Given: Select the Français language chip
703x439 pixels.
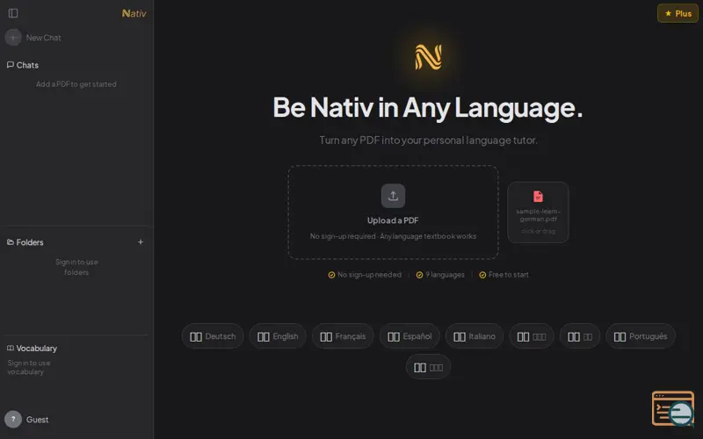Looking at the screenshot, I should (x=343, y=336).
